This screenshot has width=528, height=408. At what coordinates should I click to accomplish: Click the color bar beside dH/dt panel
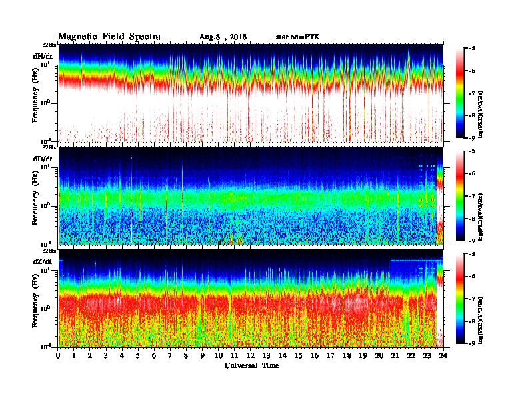coord(460,93)
